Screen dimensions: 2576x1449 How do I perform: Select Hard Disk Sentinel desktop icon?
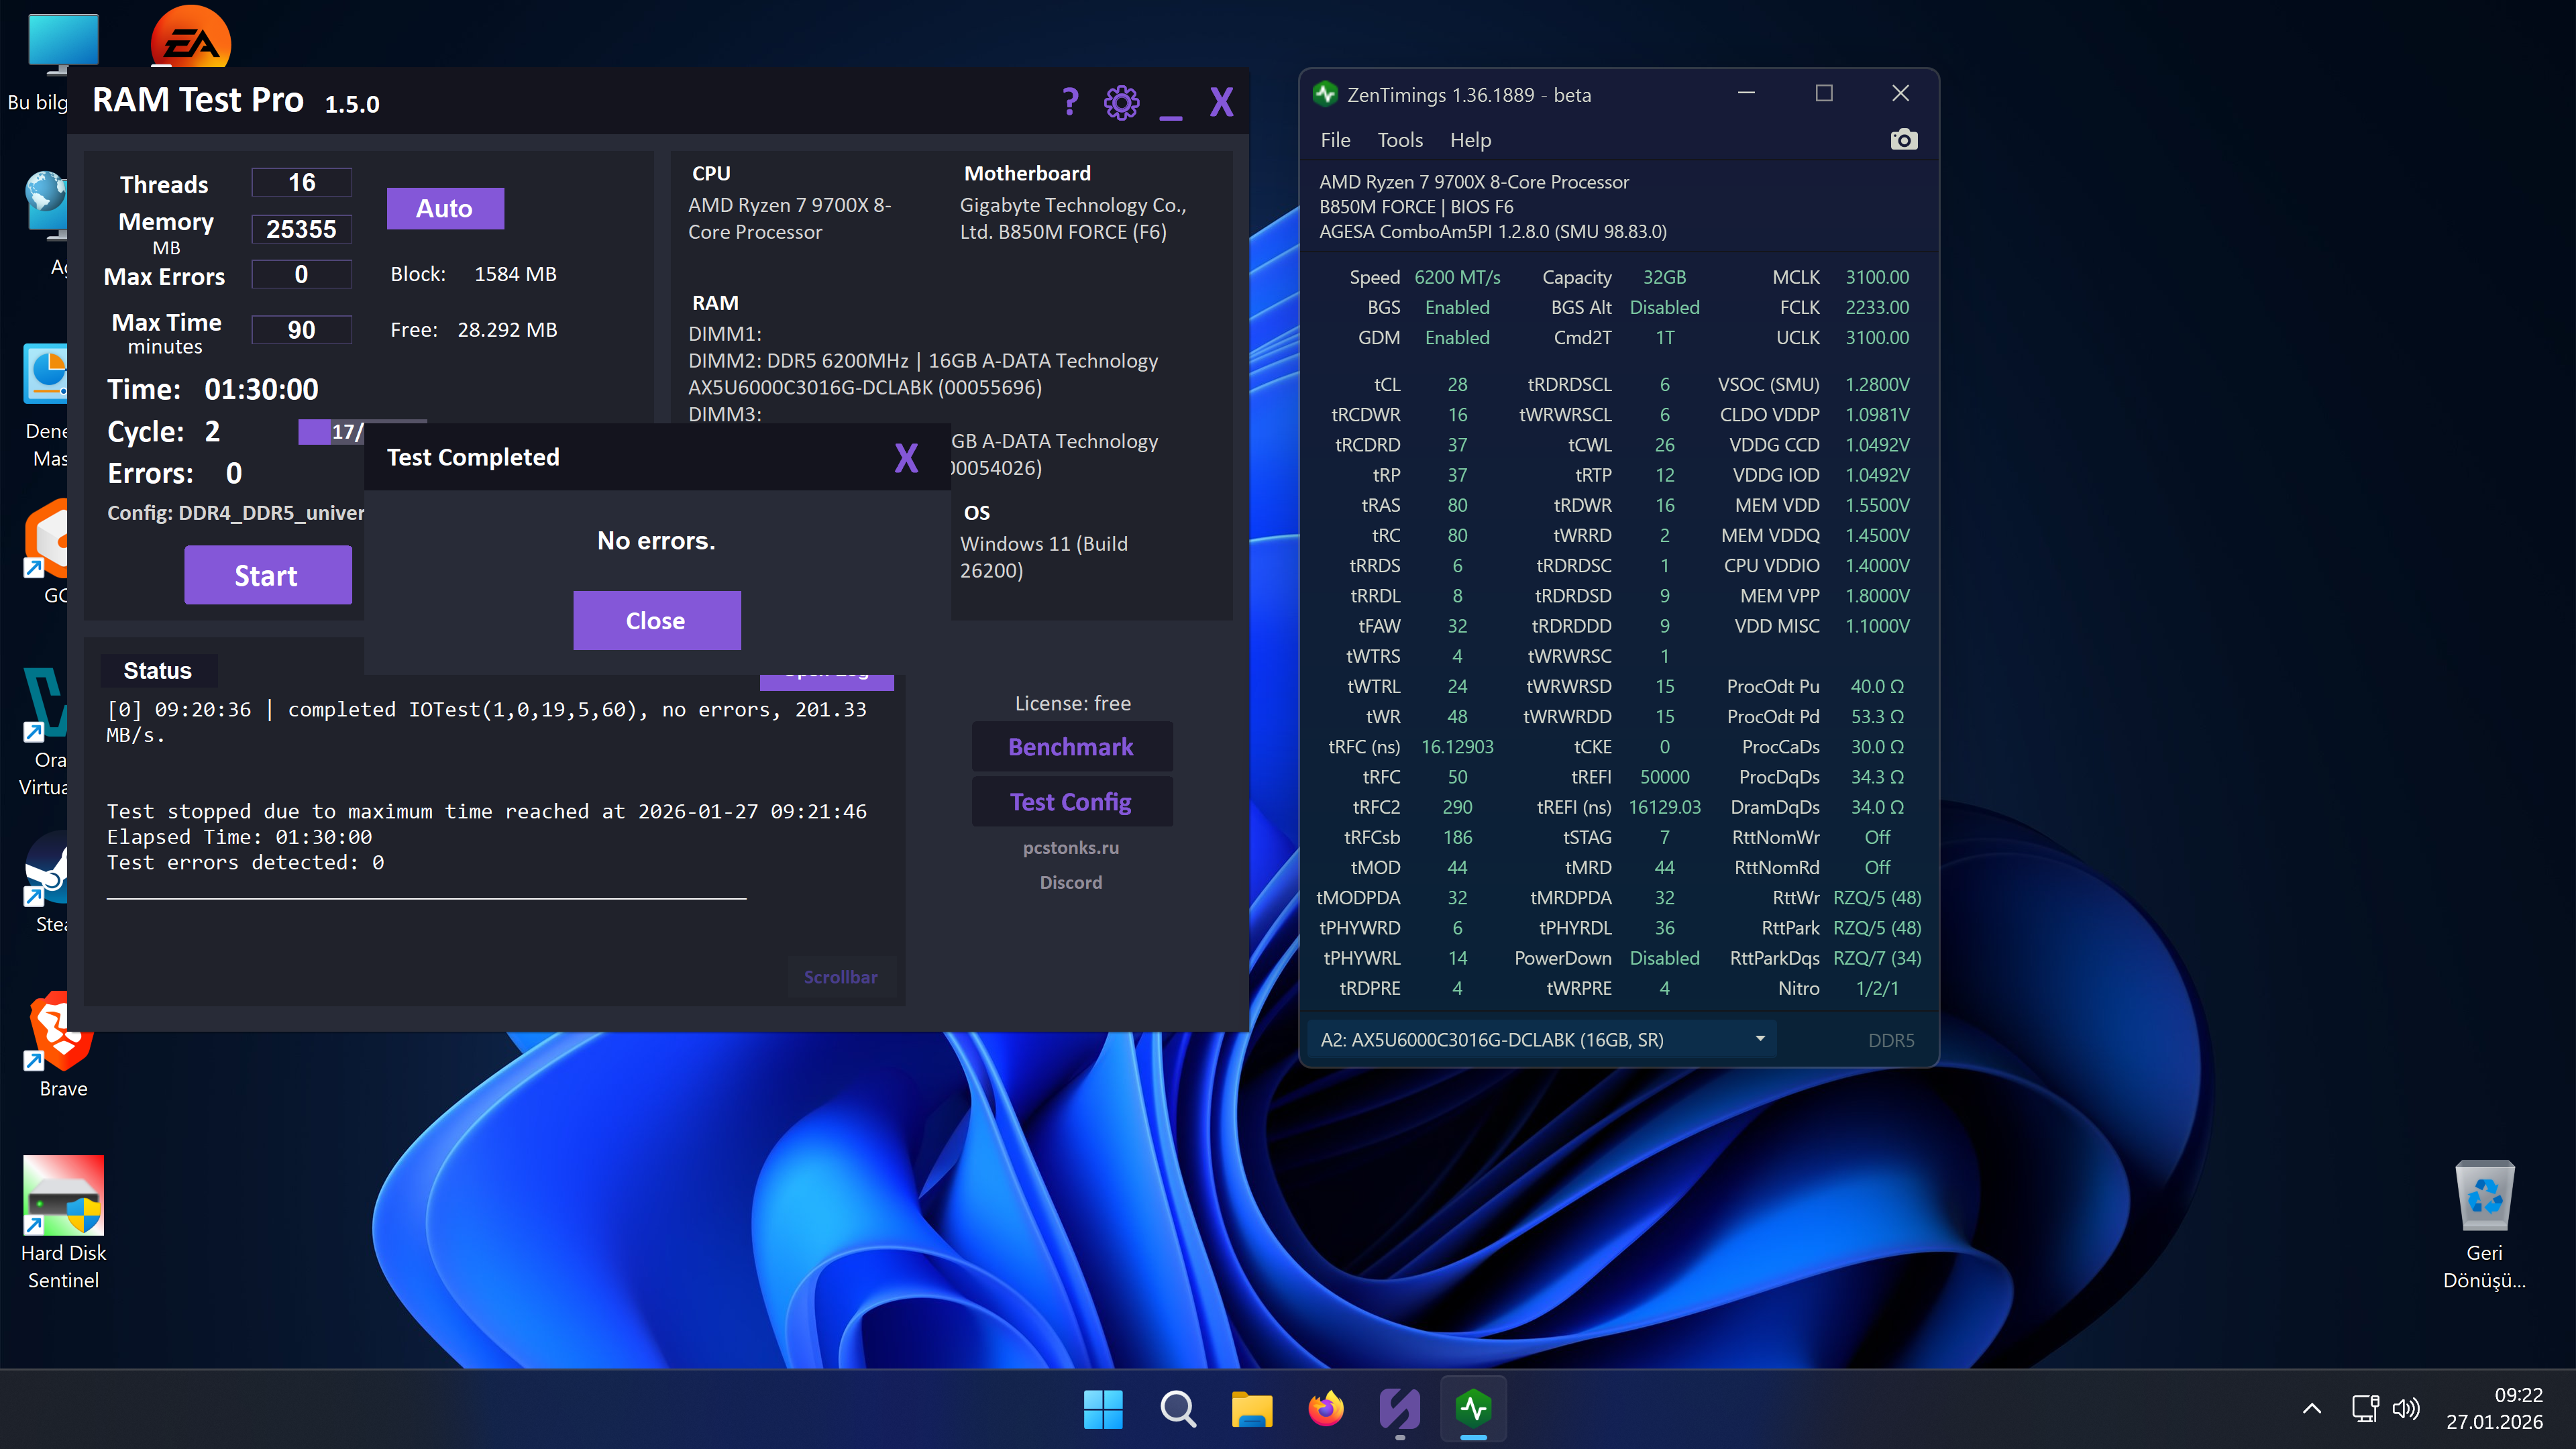coord(63,1224)
